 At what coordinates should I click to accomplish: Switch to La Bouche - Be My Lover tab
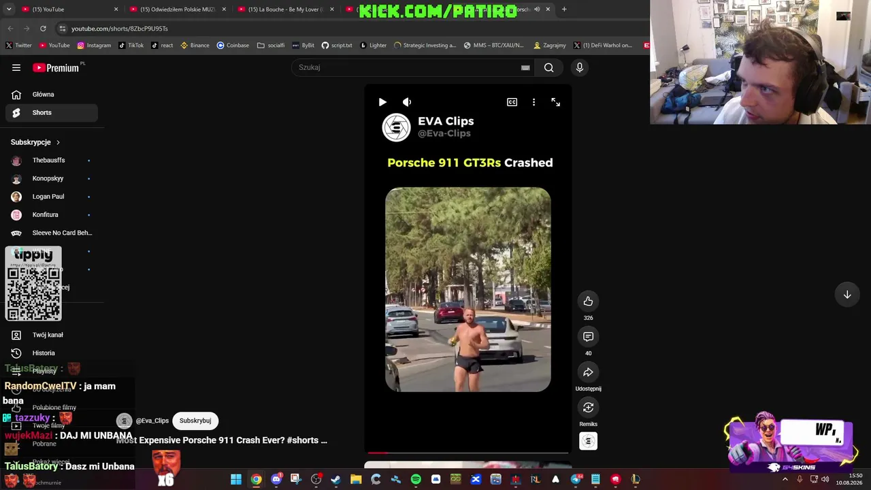coord(284,10)
